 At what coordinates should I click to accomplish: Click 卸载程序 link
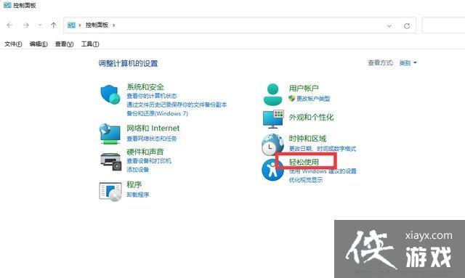[137, 195]
